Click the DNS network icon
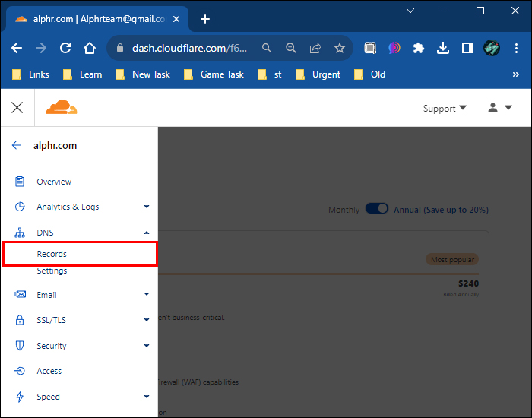Screen dimensions: 532x418 point(20,233)
